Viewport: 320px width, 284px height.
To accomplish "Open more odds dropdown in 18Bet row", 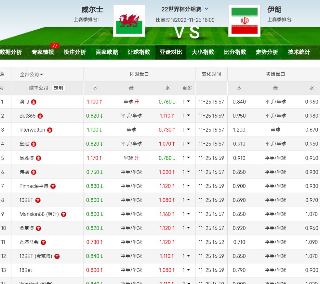I will (186, 270).
